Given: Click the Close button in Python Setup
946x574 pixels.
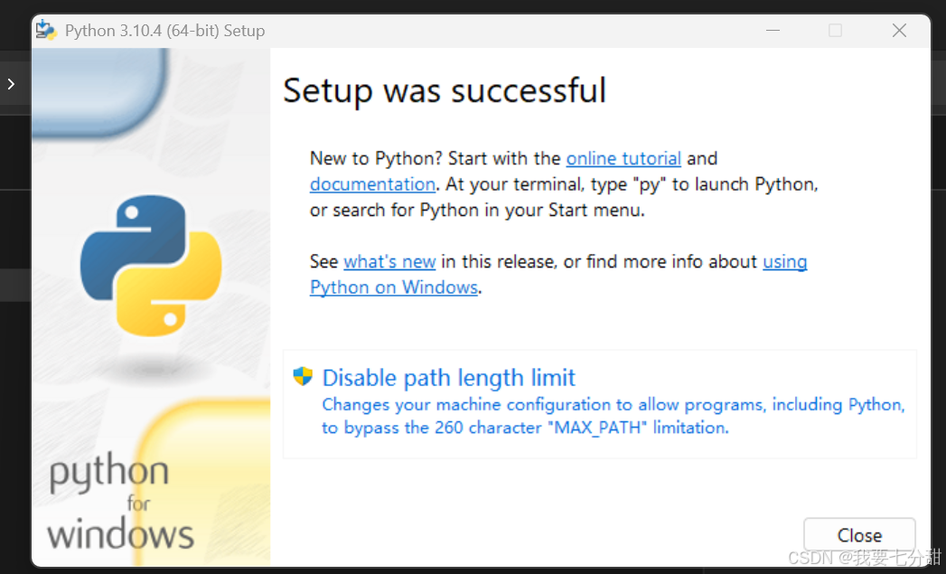Looking at the screenshot, I should point(859,535).
